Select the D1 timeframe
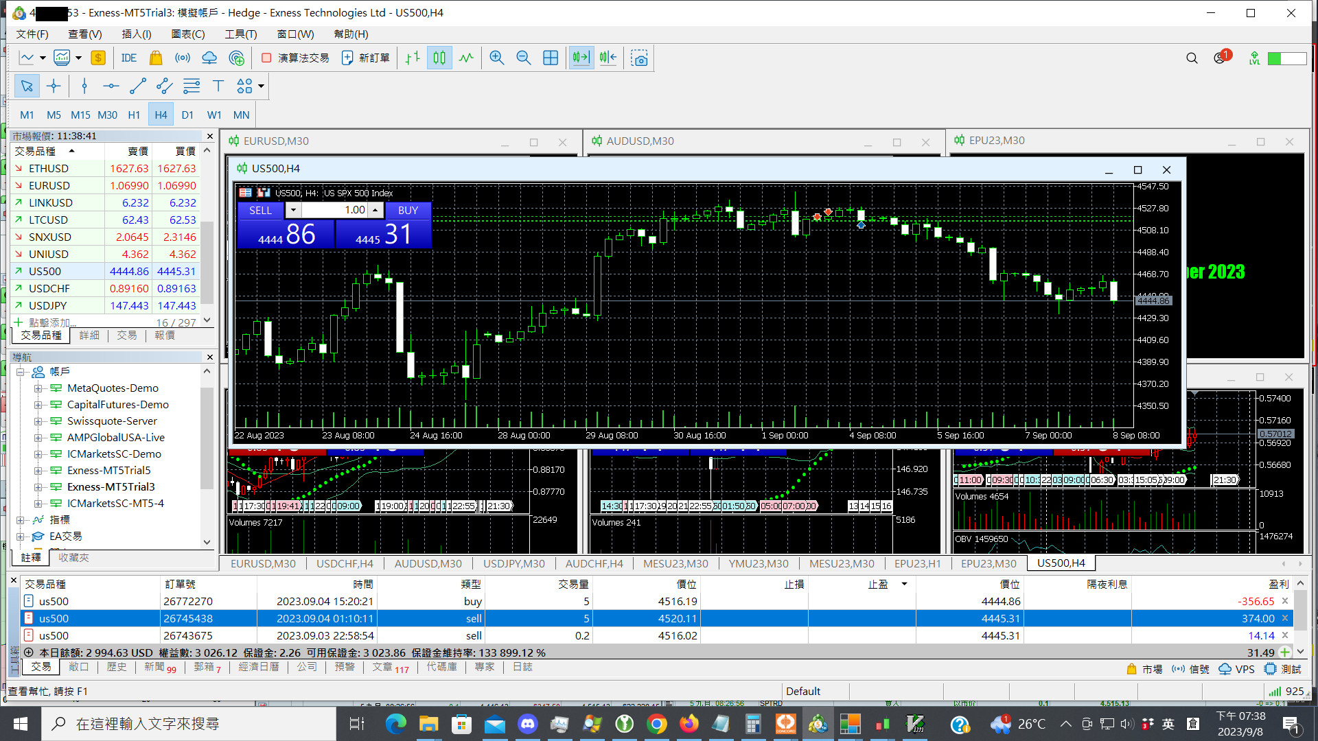1318x741 pixels. tap(187, 115)
